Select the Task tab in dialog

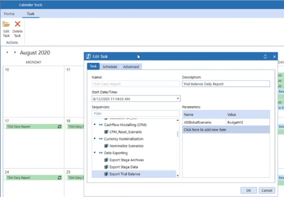point(93,66)
